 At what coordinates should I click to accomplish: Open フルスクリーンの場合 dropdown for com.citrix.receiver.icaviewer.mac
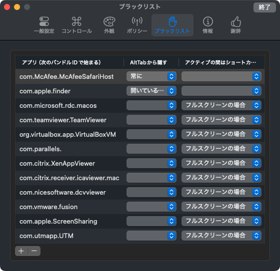click(221, 178)
